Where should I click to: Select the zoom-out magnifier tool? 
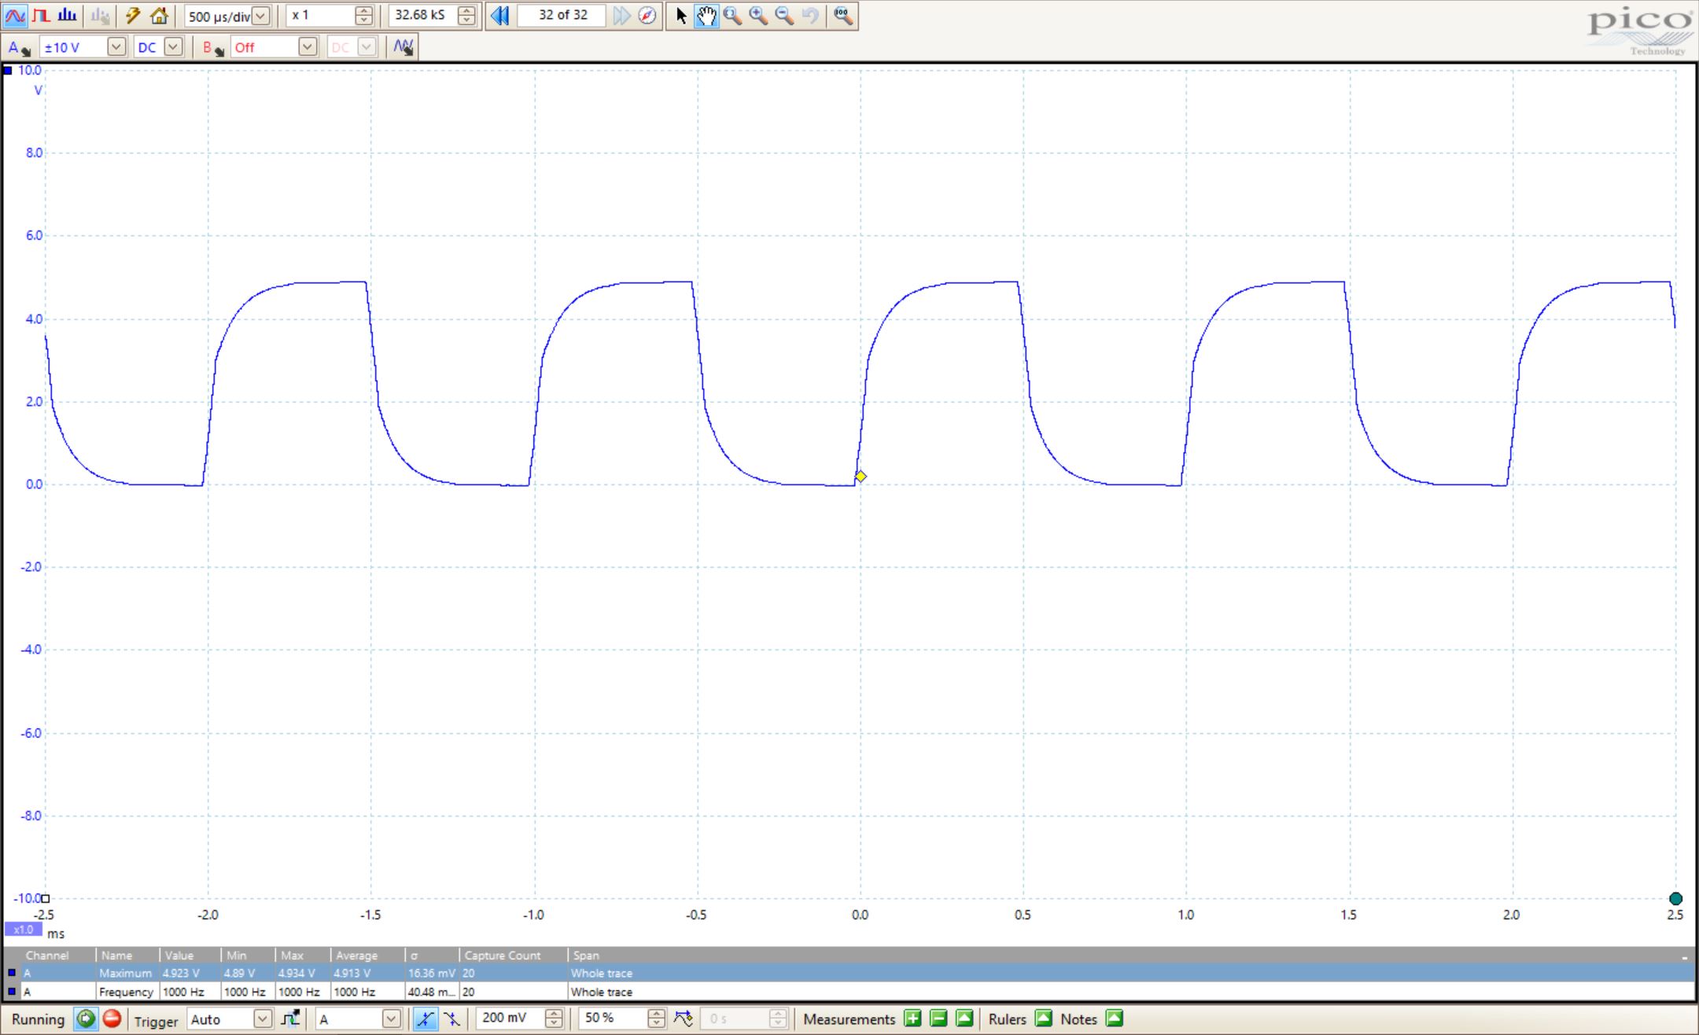784,16
